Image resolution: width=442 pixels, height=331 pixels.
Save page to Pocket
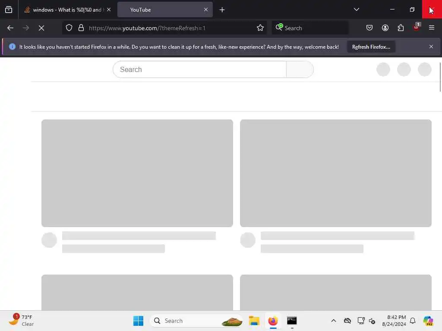point(369,28)
